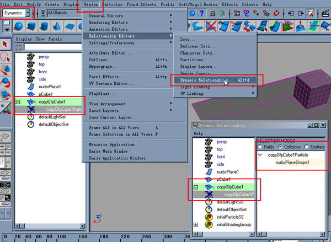
Task: Create a cylinder from shelf
Action: (44, 26)
